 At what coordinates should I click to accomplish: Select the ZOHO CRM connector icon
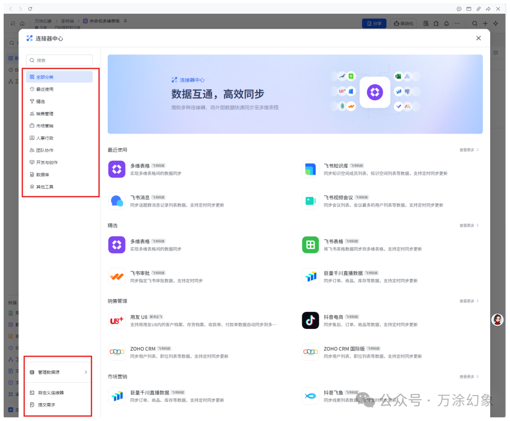tap(117, 352)
